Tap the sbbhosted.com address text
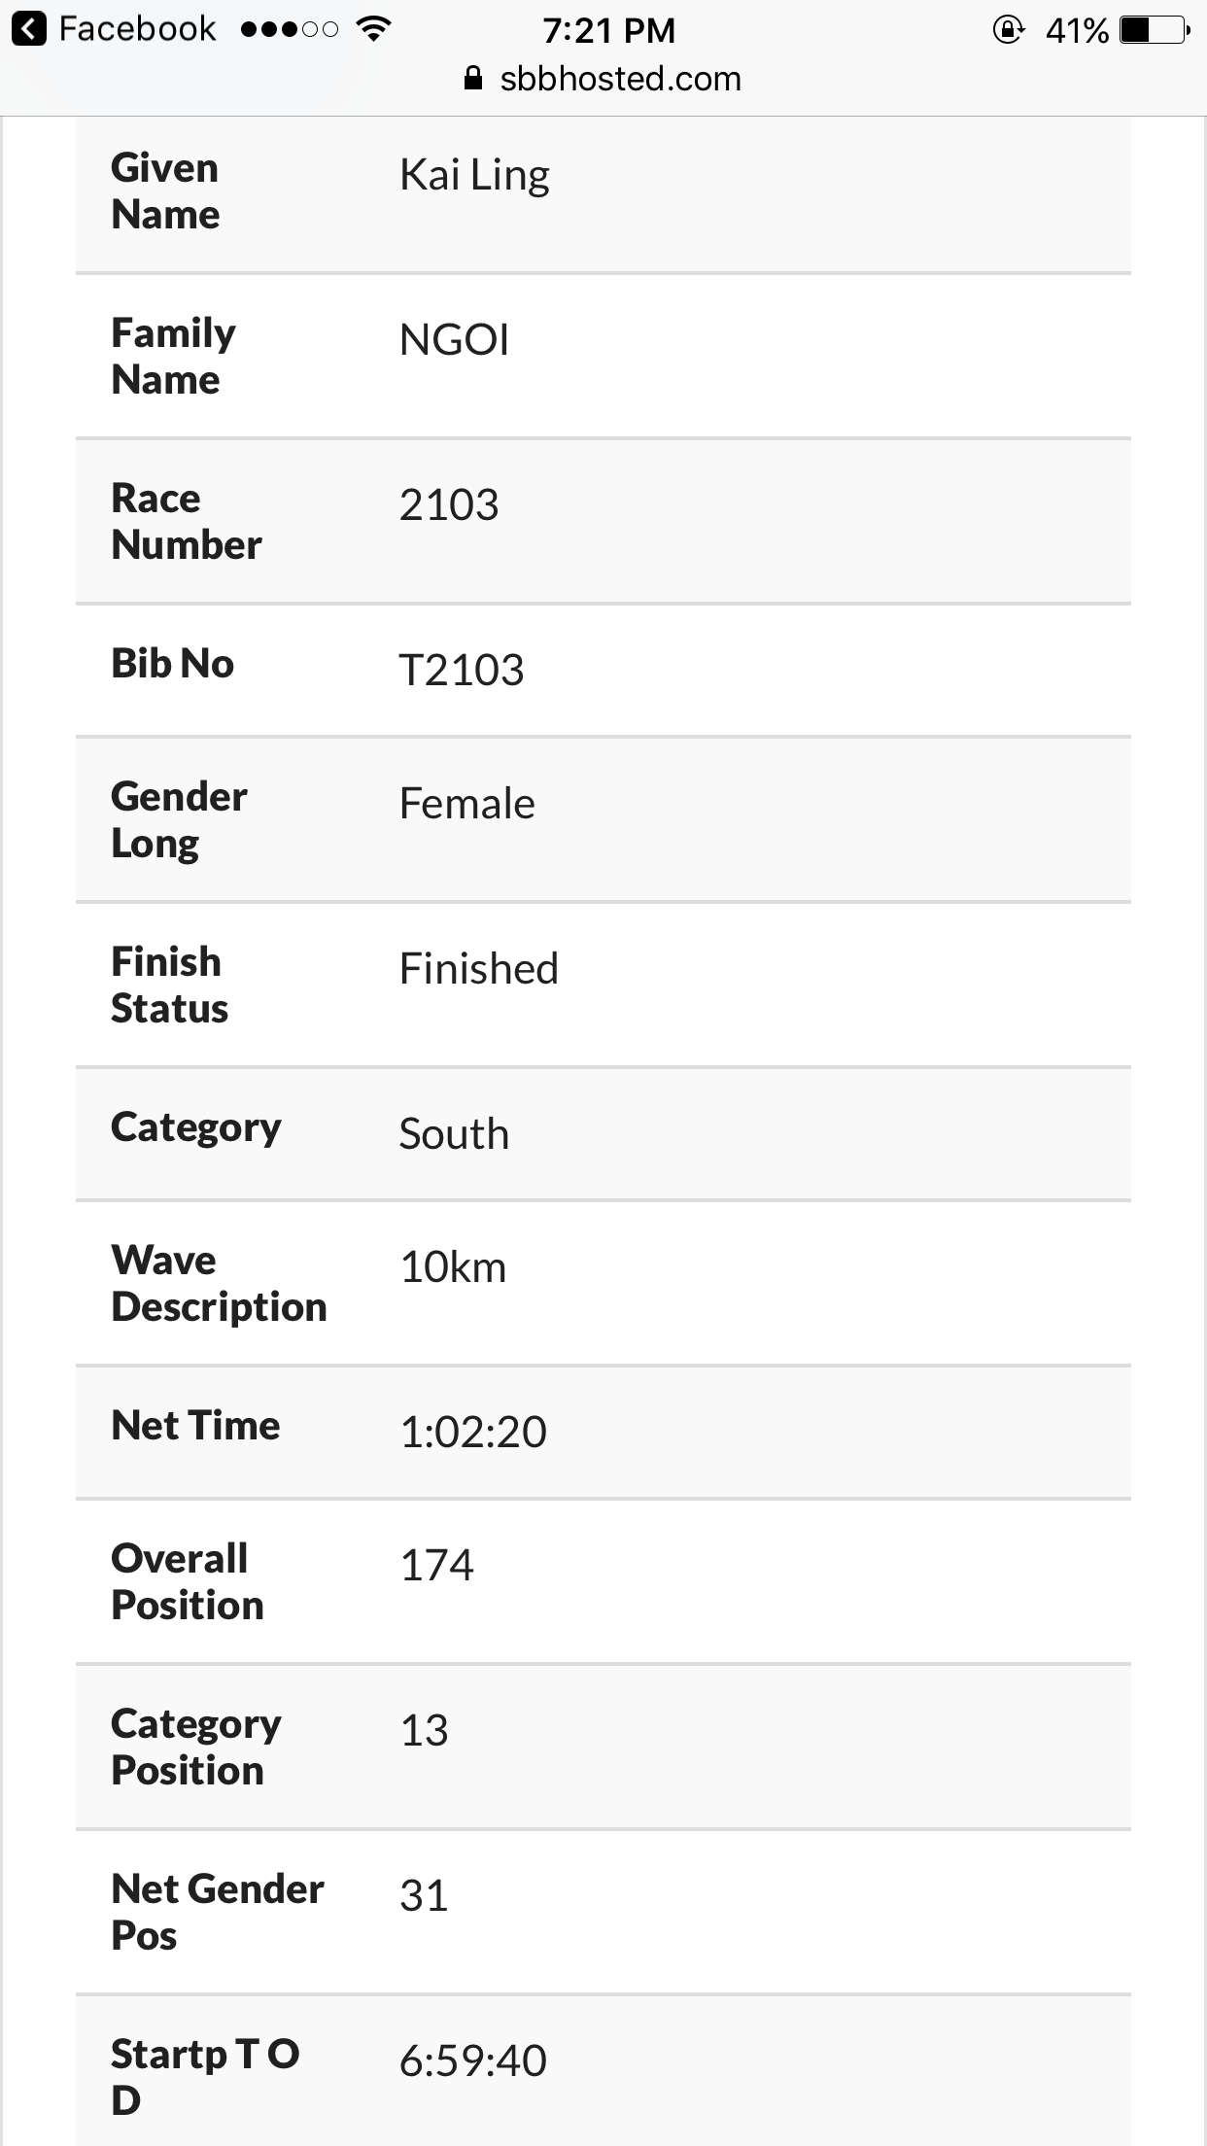Viewport: 1207px width, 2146px height. tap(620, 79)
